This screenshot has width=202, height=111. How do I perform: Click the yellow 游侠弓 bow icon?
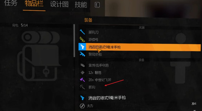pyautogui.click(x=82, y=39)
